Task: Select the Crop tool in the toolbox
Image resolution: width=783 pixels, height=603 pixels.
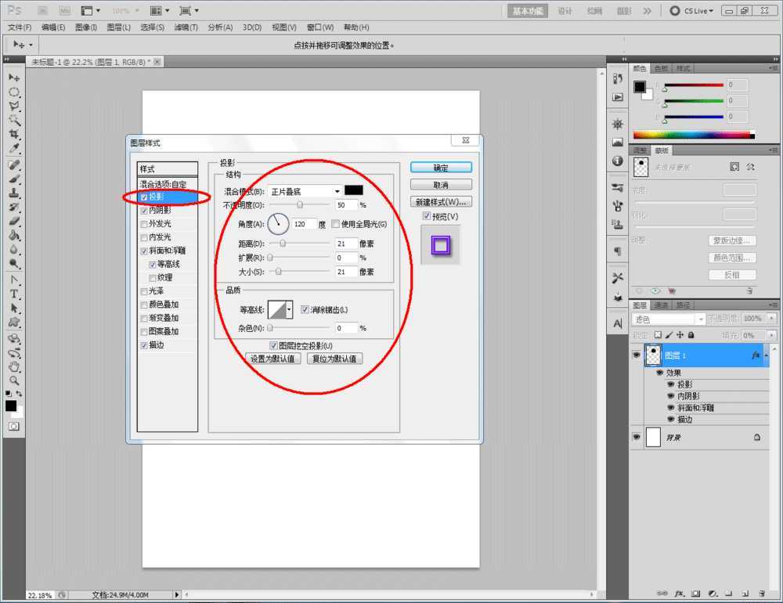Action: pyautogui.click(x=14, y=135)
